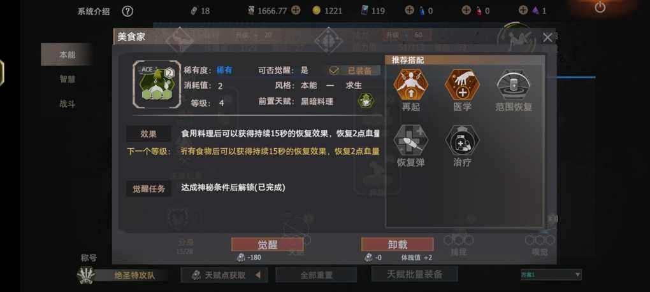650x292 pixels.
Task: Click the 觉醒 button
Action: (x=268, y=244)
